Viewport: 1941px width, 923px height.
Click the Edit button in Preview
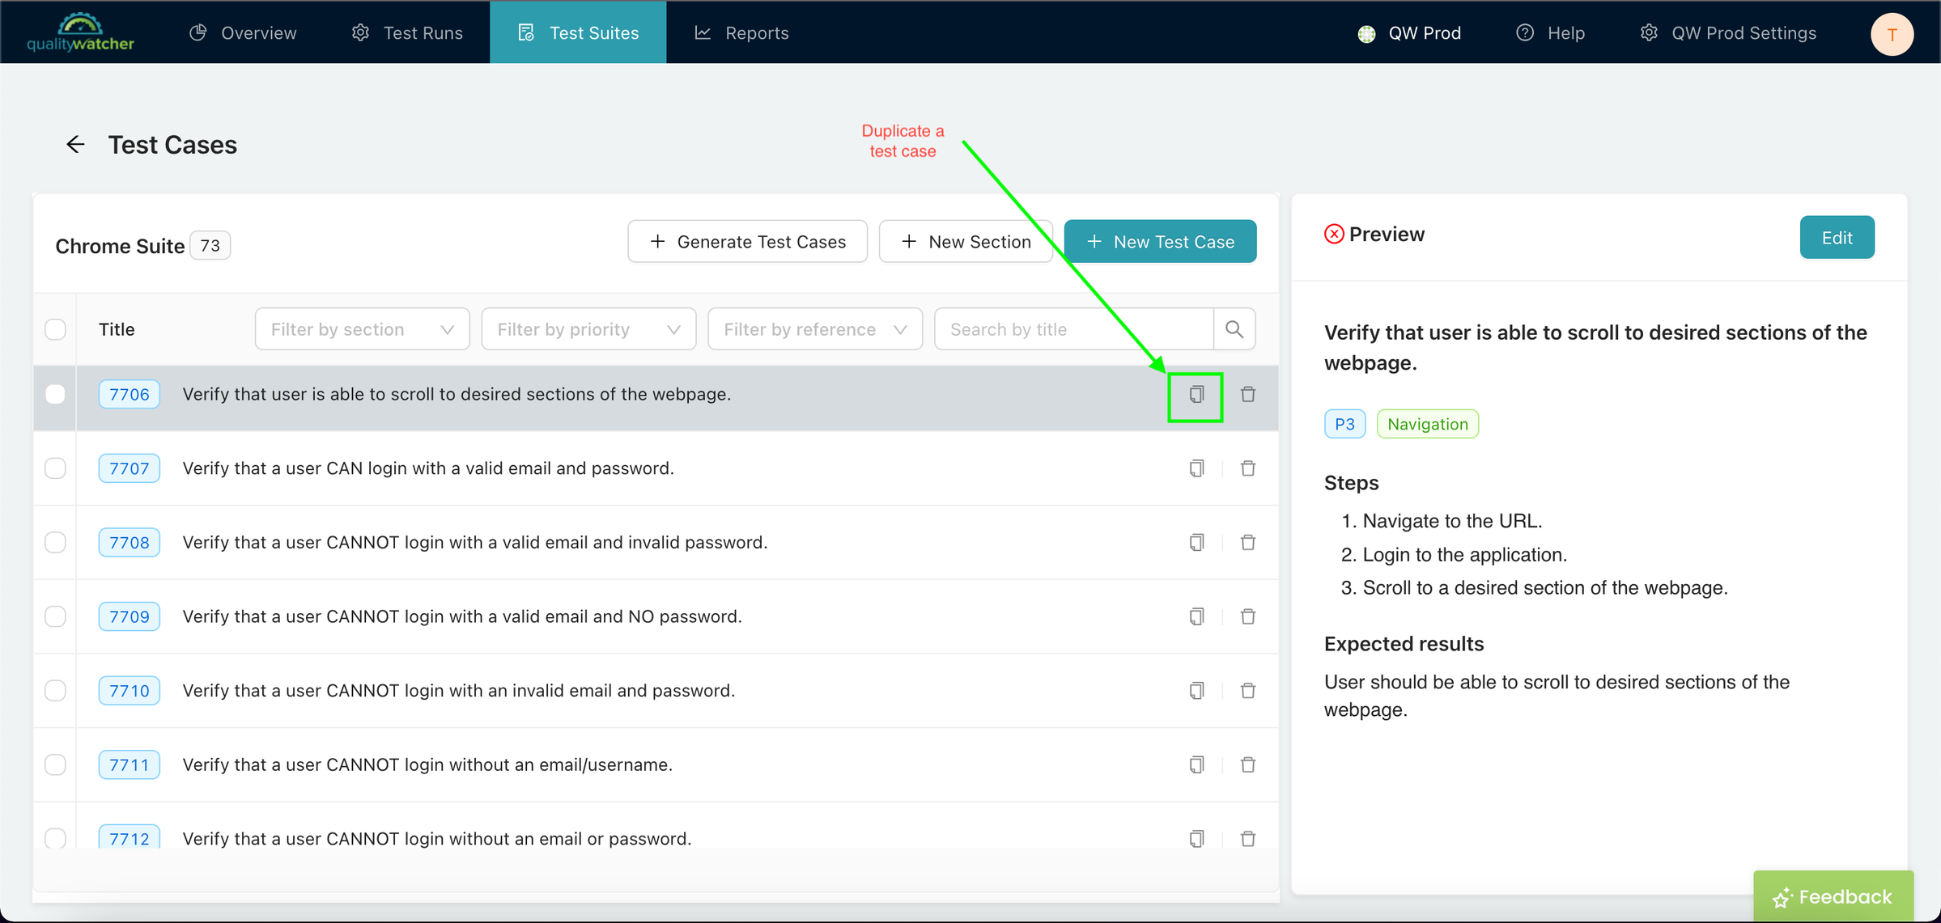[x=1837, y=238]
